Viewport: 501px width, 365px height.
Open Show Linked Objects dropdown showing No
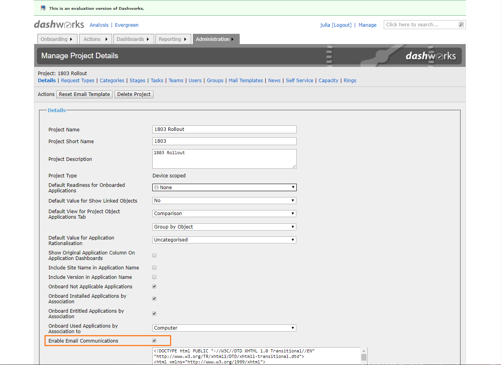pos(224,201)
